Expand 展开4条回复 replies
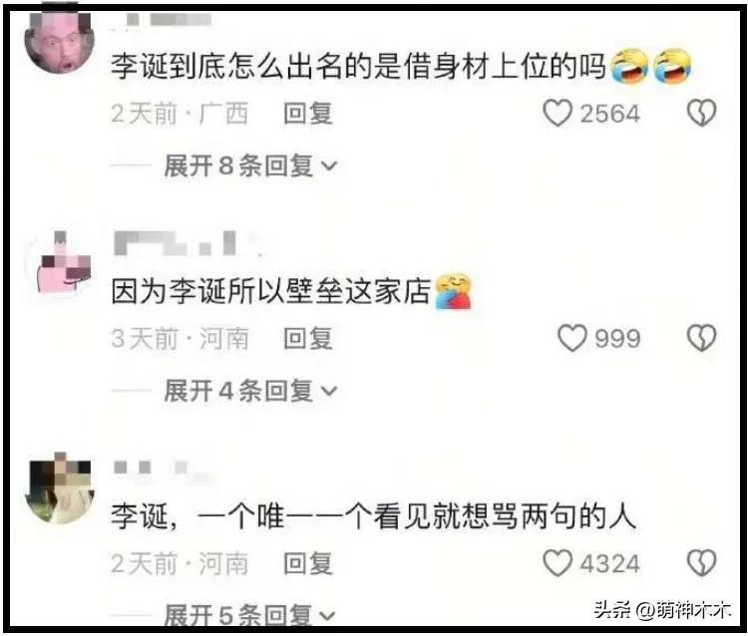748x636 pixels. (250, 391)
